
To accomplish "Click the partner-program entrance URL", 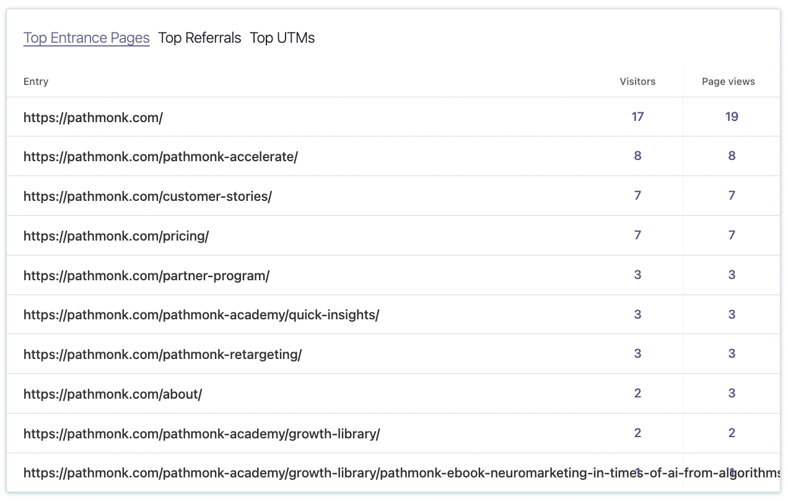I will (x=146, y=275).
